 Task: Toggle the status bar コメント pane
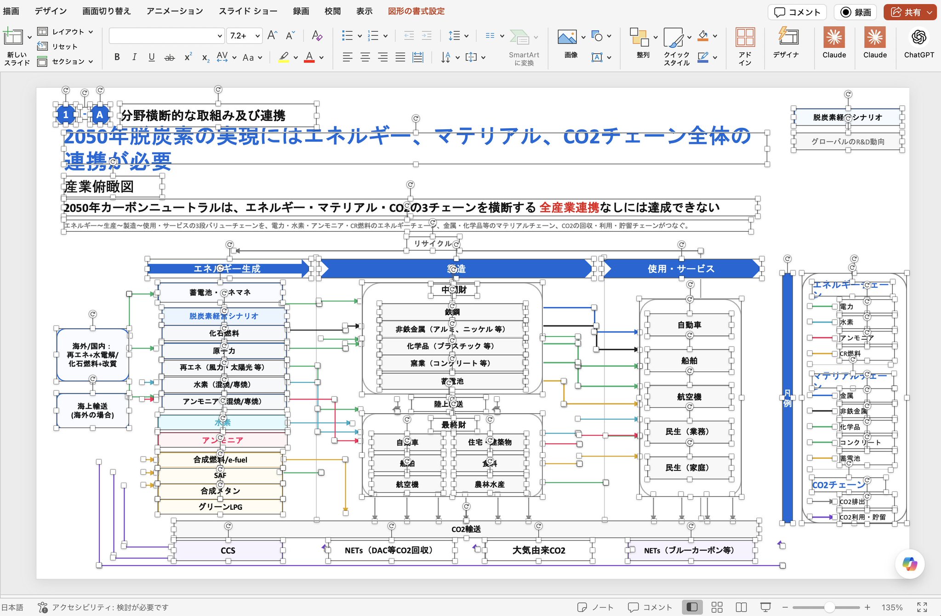[650, 607]
